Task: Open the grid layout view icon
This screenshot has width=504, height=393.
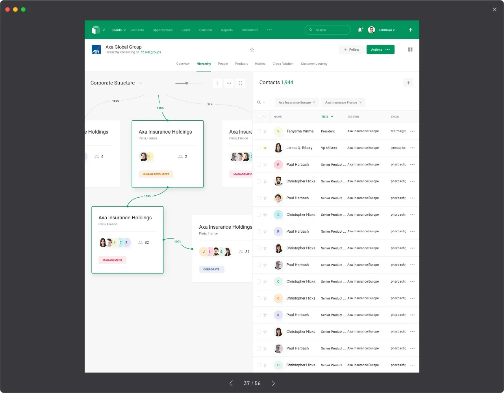Action: point(410,50)
